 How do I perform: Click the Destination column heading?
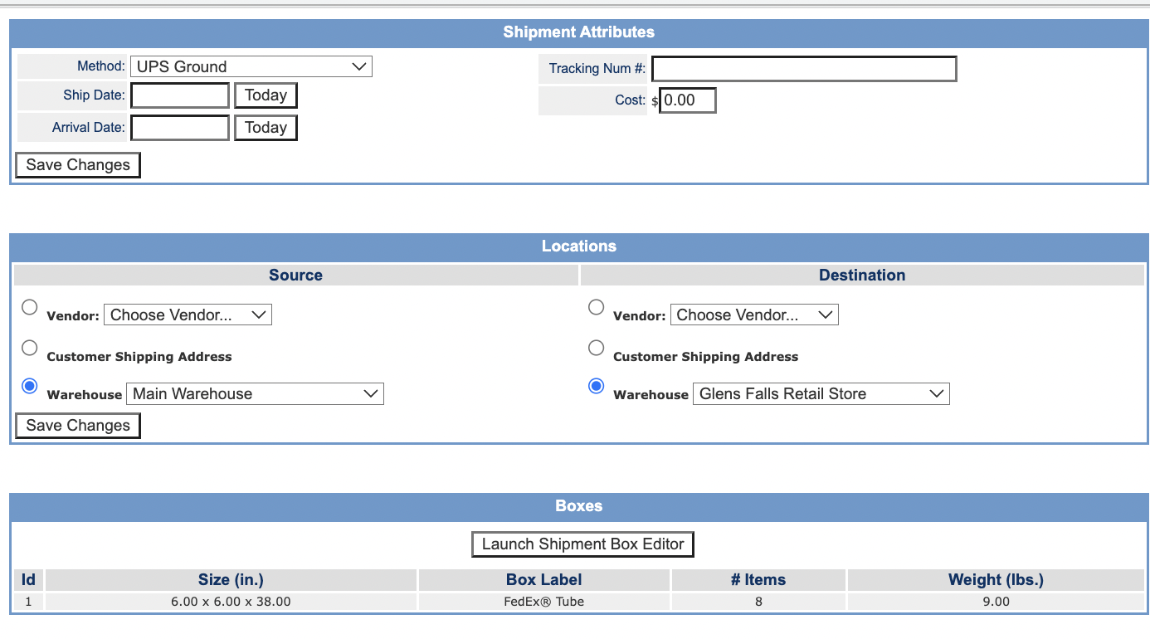pos(862,276)
